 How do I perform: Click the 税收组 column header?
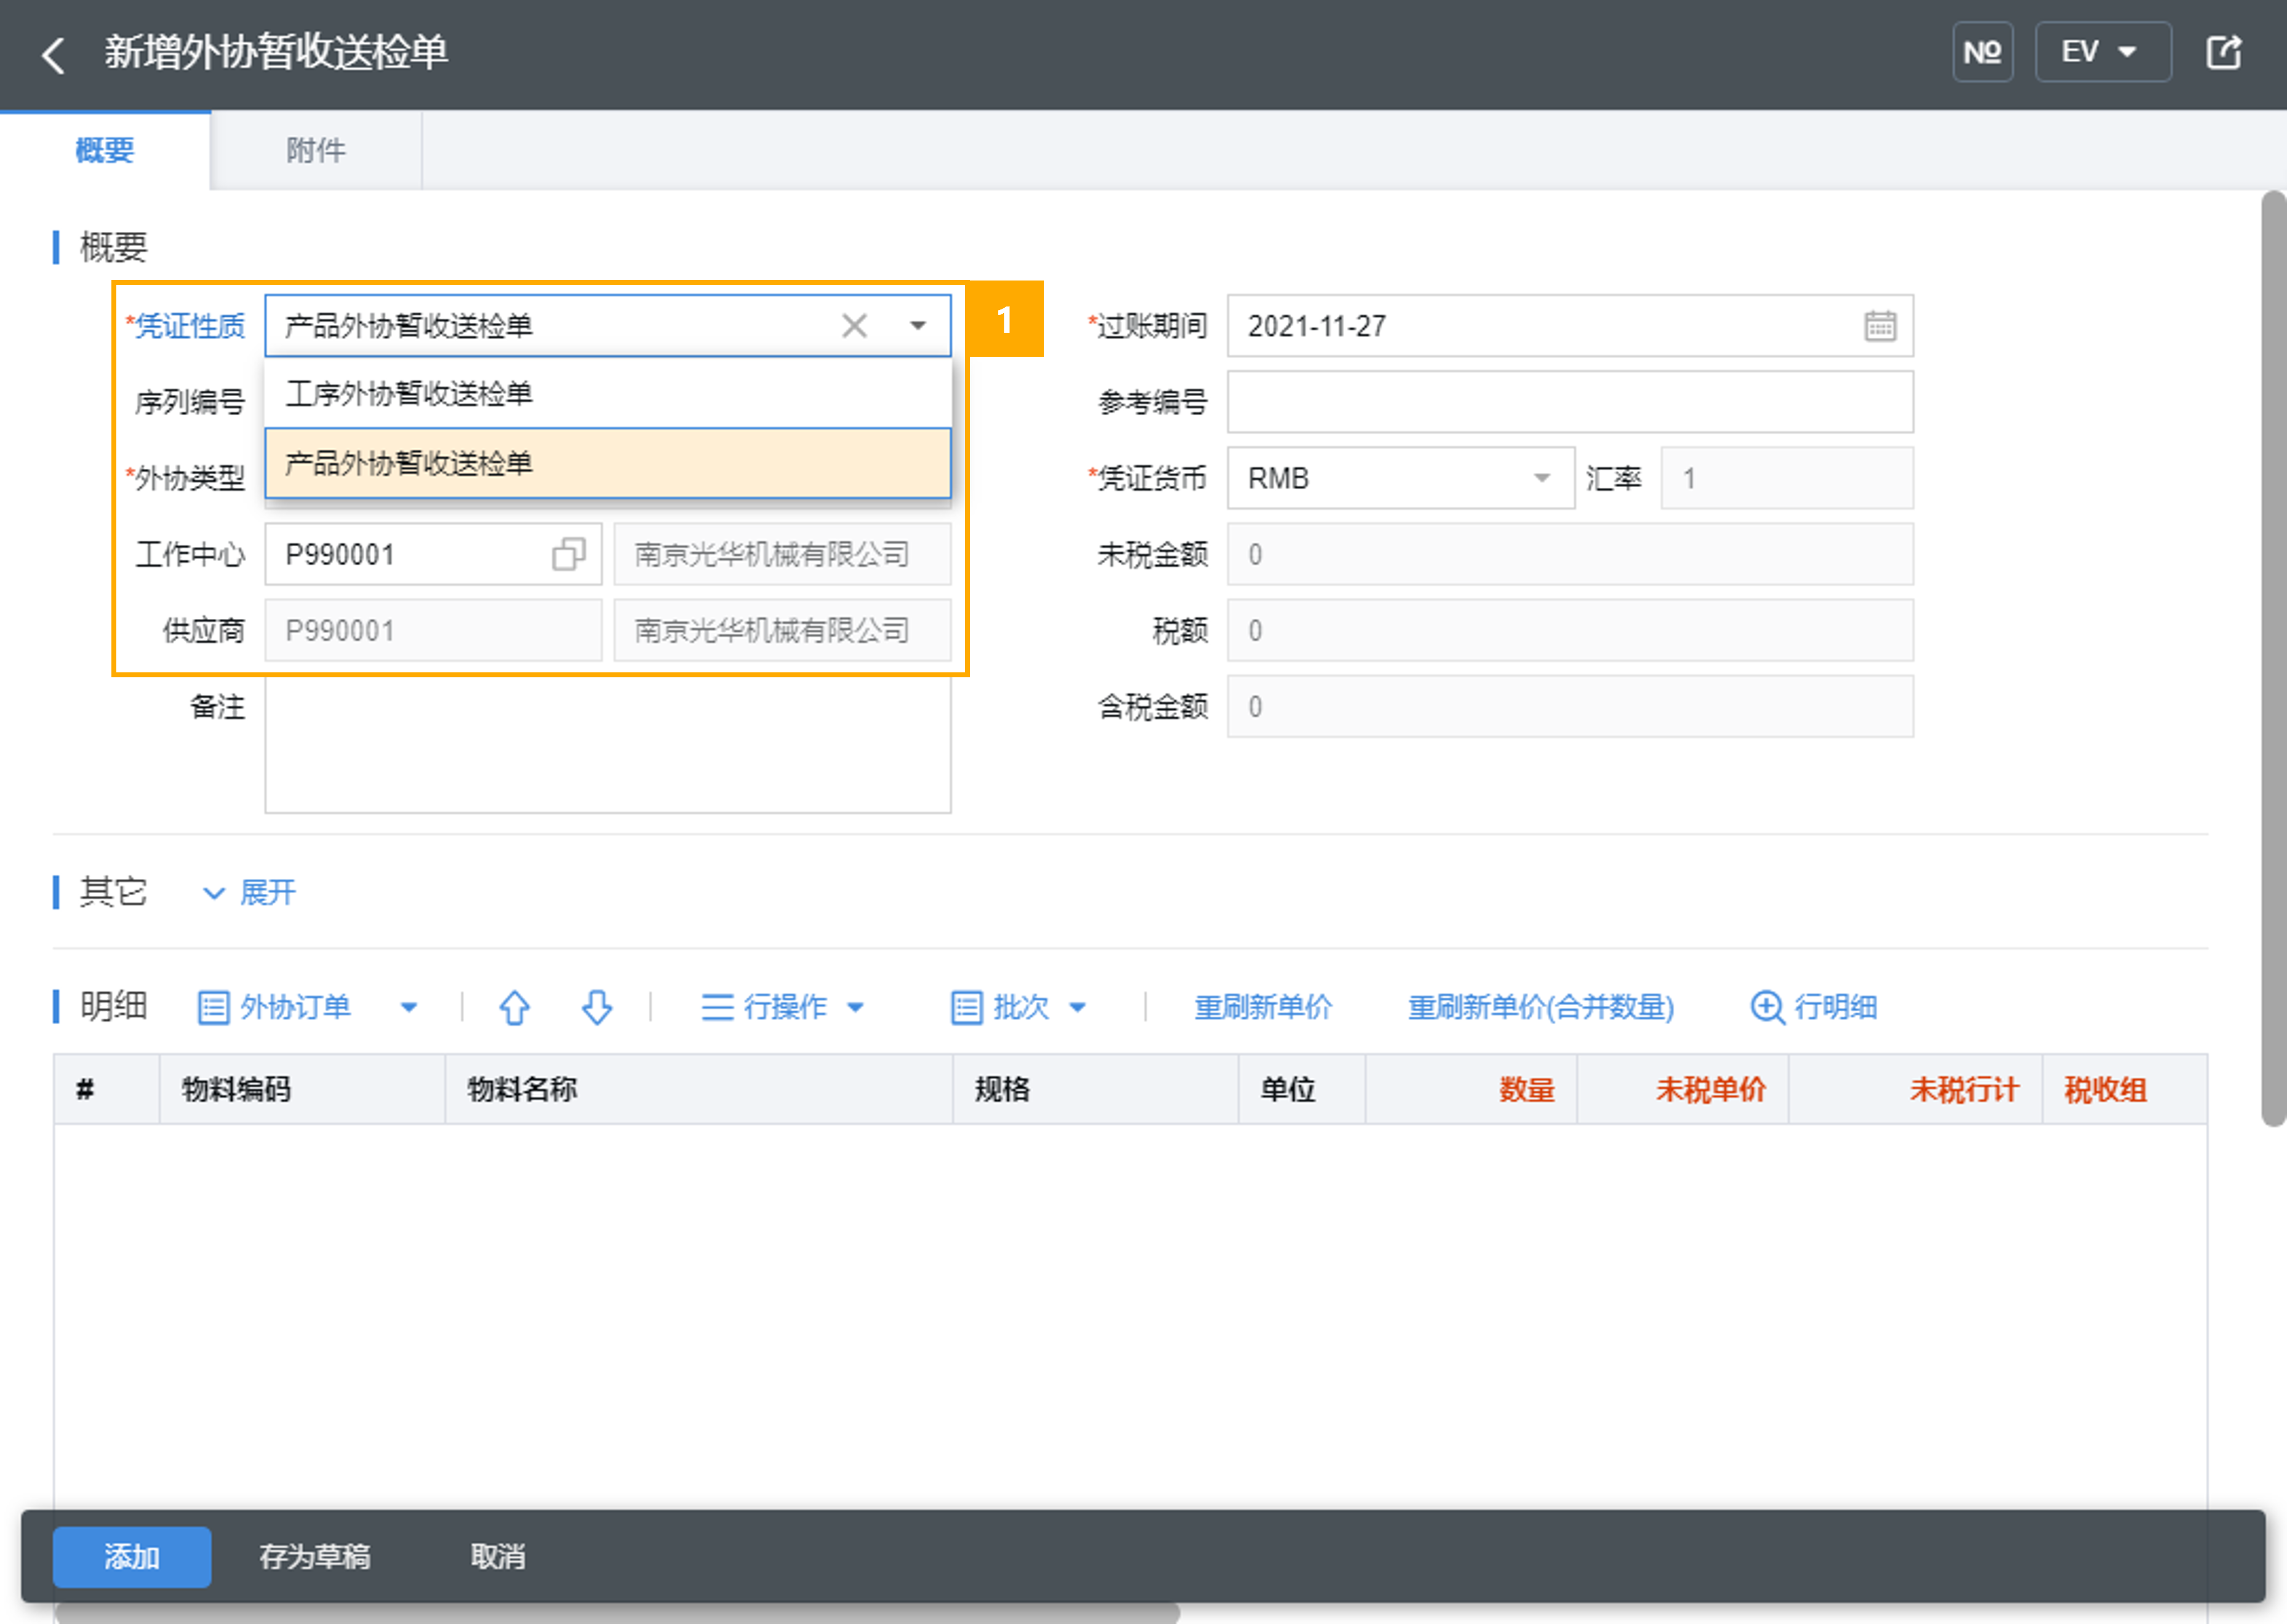coord(2125,1089)
